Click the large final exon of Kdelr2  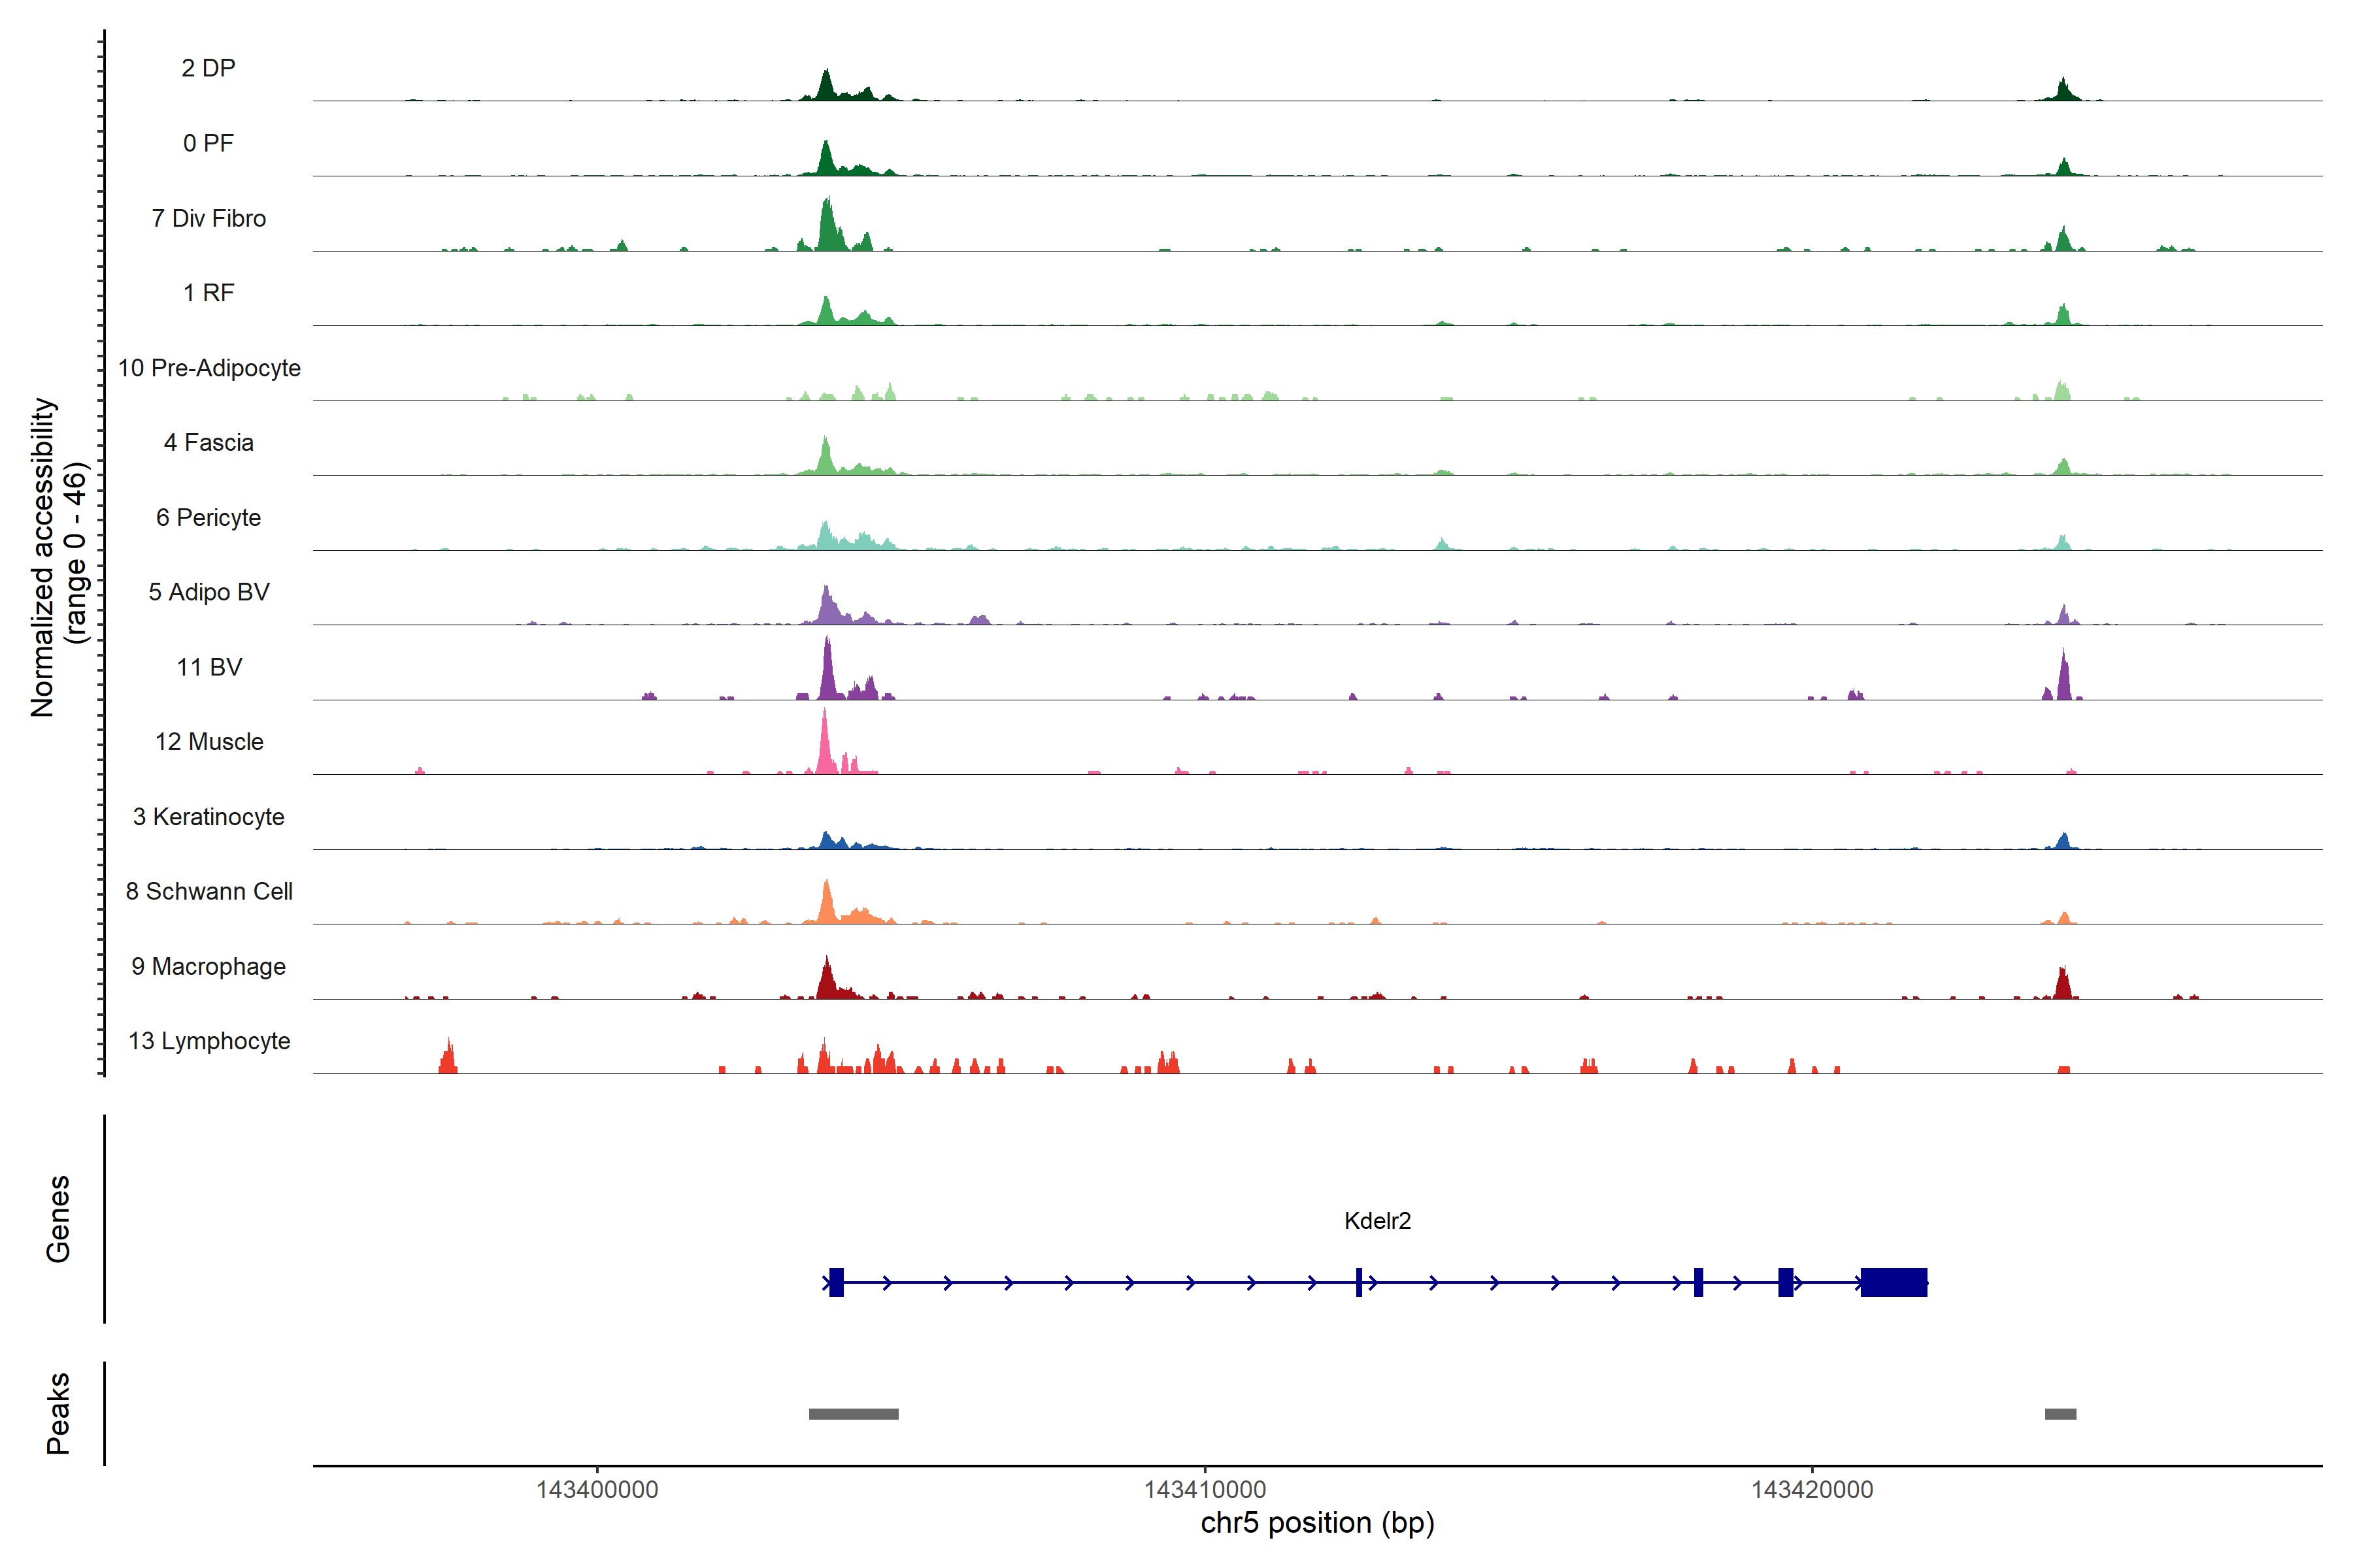point(1893,1282)
